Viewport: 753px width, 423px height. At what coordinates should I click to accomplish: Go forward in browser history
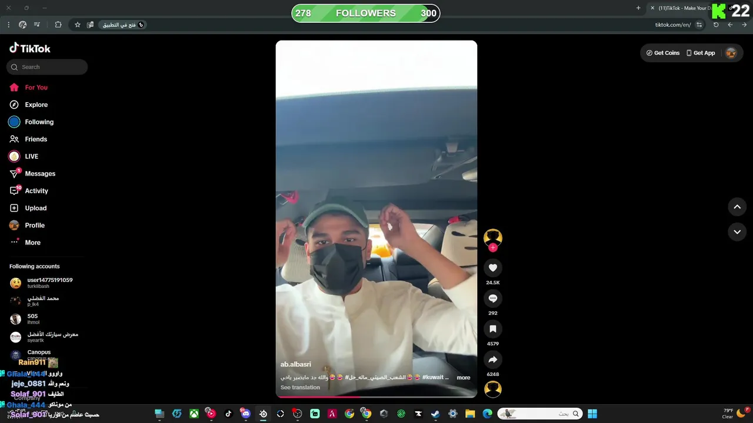coord(744,25)
